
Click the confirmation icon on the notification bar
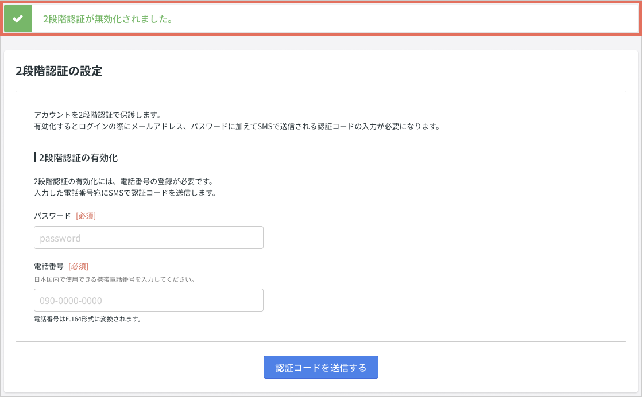[17, 18]
